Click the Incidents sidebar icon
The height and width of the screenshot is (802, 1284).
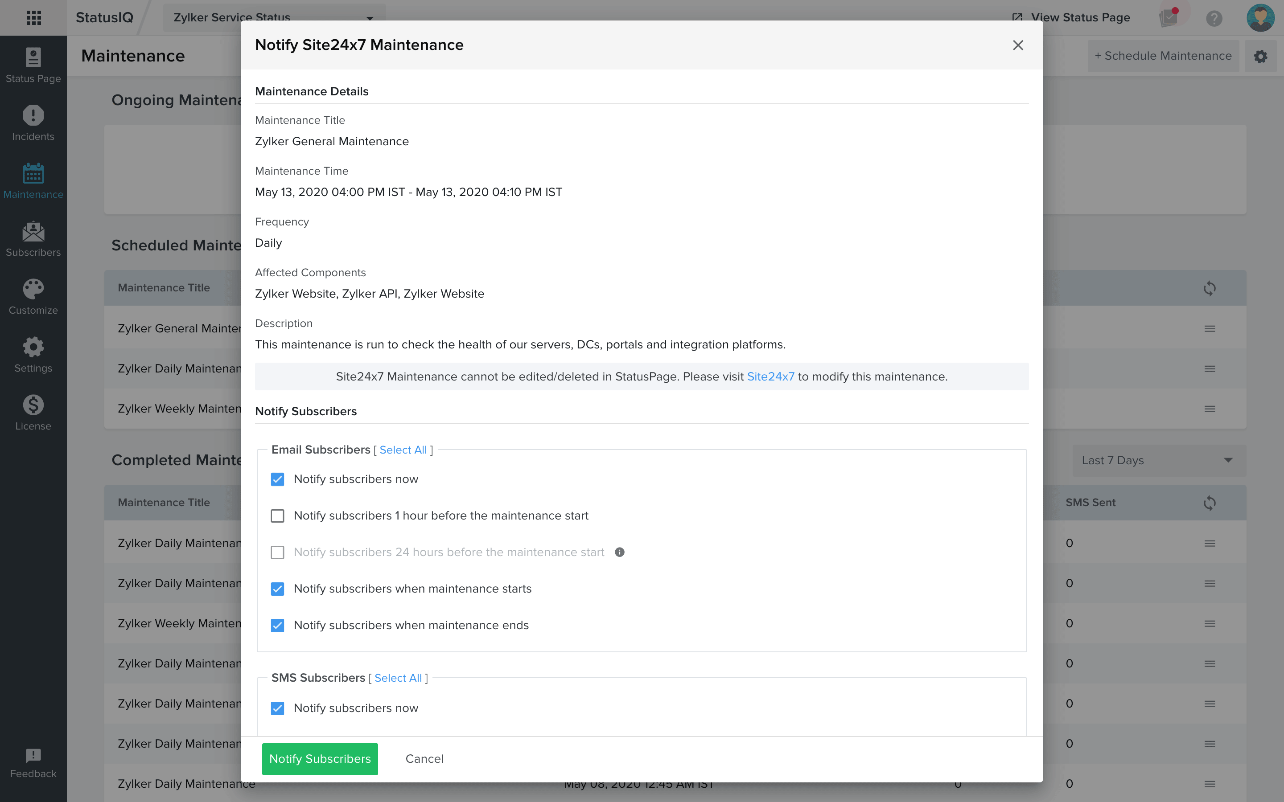(x=33, y=122)
